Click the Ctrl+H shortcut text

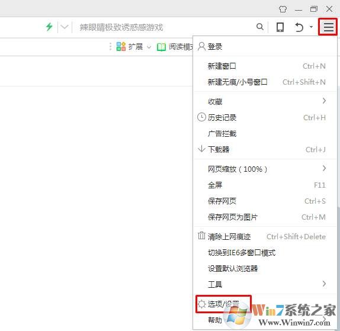coord(315,117)
